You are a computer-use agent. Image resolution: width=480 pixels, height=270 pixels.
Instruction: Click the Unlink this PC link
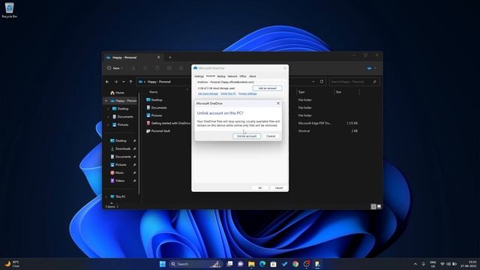(x=228, y=94)
